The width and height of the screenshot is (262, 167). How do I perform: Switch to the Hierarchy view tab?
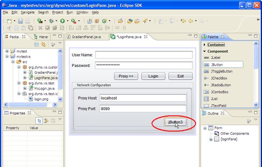(41, 37)
